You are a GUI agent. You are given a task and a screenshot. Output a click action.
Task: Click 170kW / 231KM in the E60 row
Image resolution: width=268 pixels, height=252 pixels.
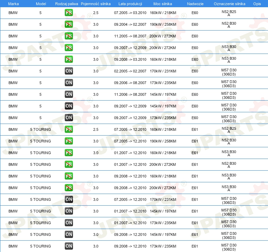[163, 71]
